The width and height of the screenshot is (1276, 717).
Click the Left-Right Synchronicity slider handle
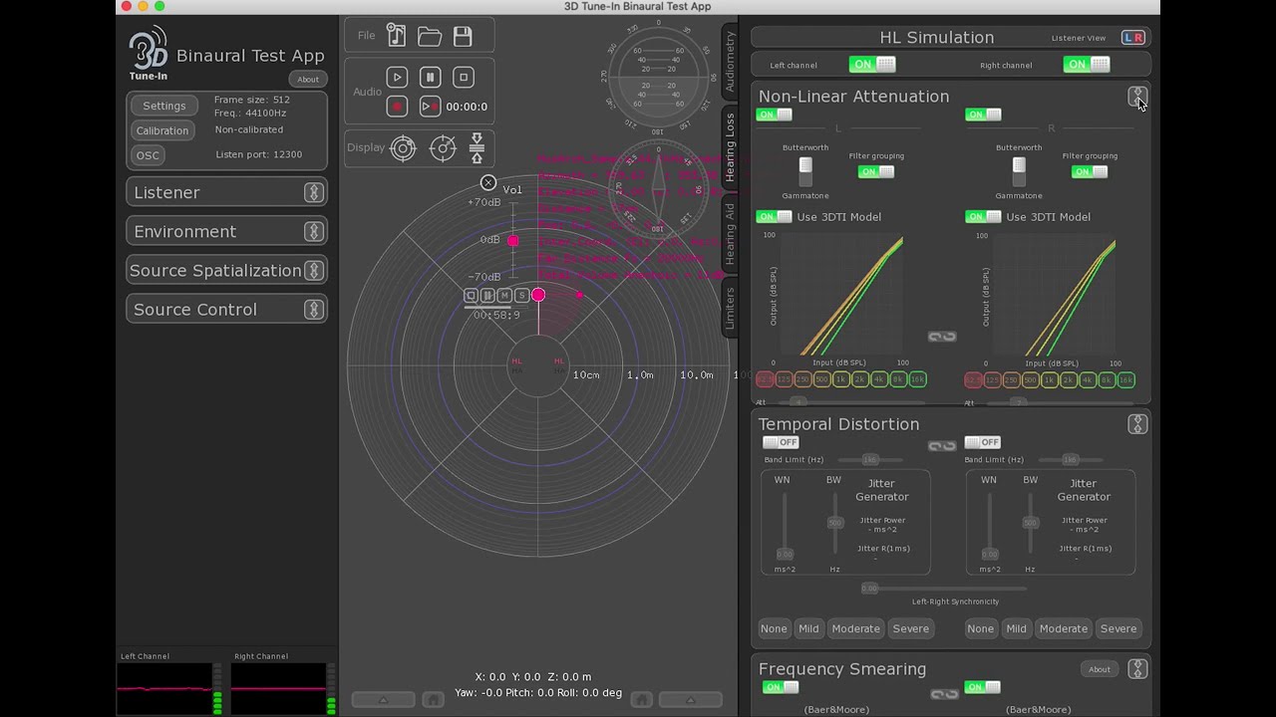pyautogui.click(x=869, y=589)
